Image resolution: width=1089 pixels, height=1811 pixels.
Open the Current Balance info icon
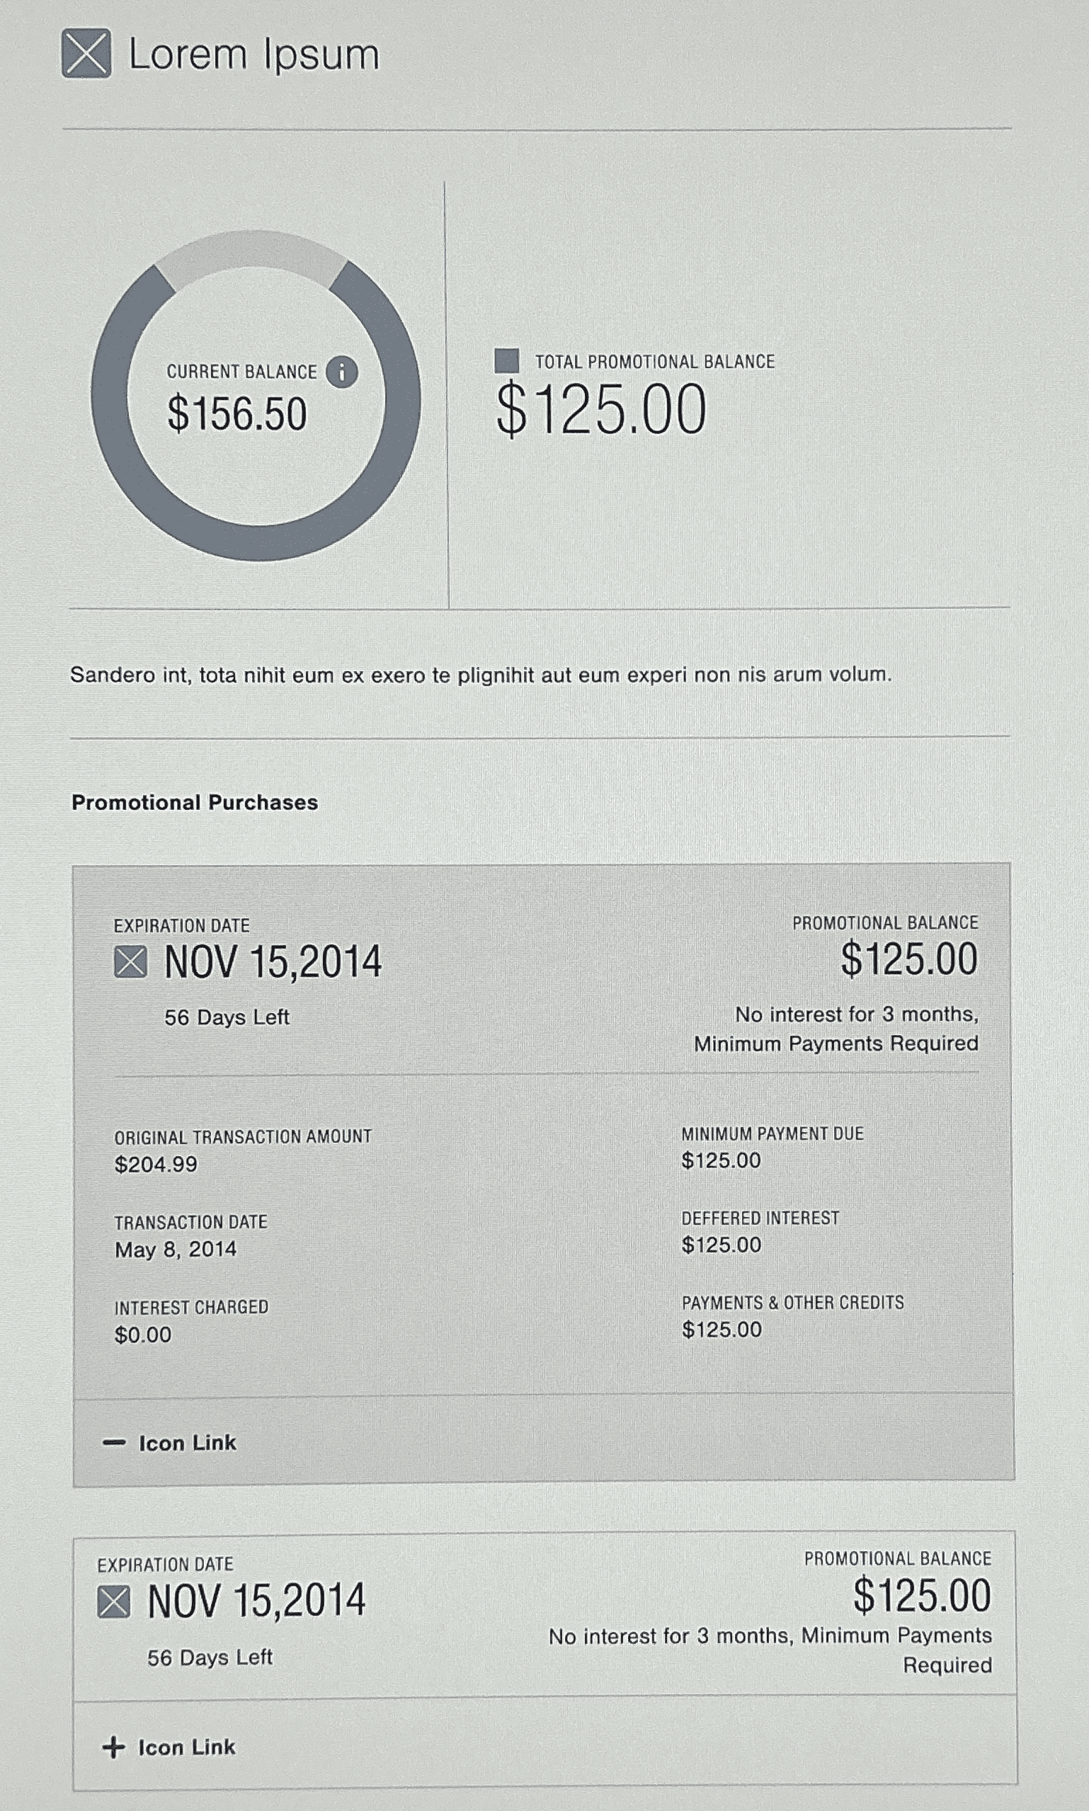pos(342,372)
